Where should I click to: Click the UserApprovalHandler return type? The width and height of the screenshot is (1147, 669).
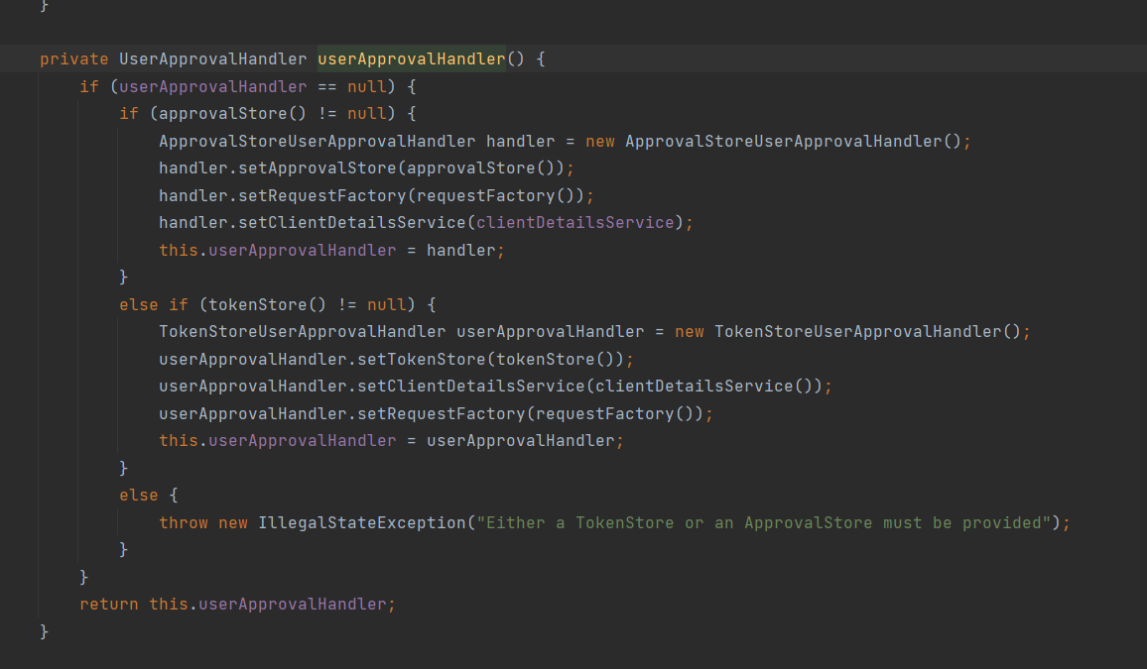pyautogui.click(x=212, y=58)
